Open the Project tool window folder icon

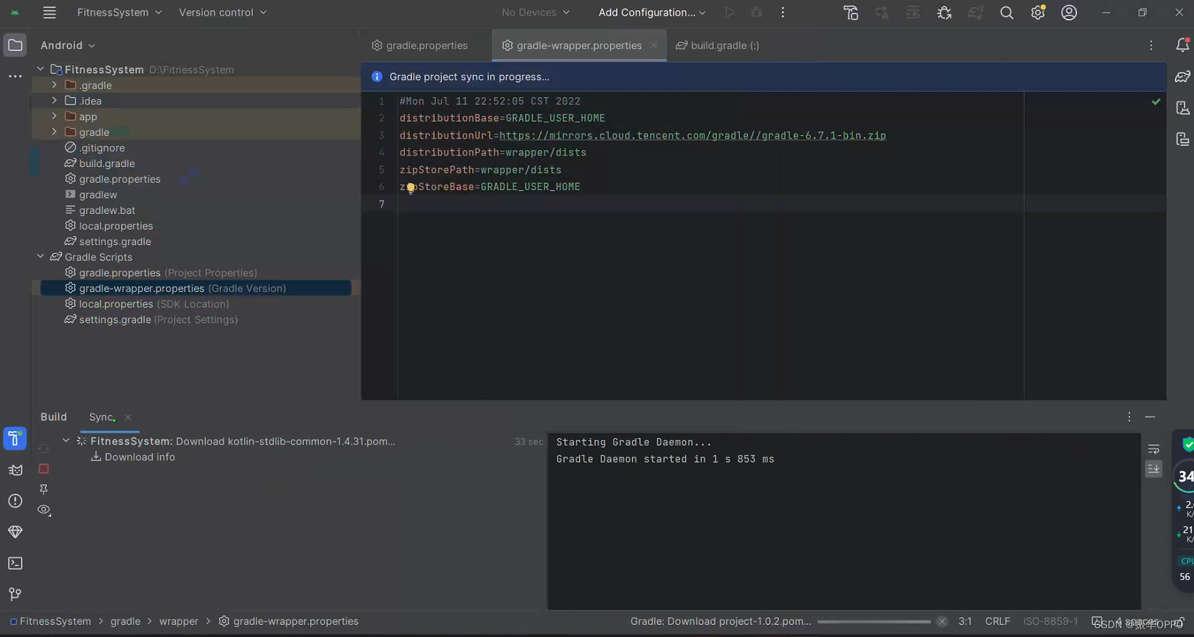point(15,45)
